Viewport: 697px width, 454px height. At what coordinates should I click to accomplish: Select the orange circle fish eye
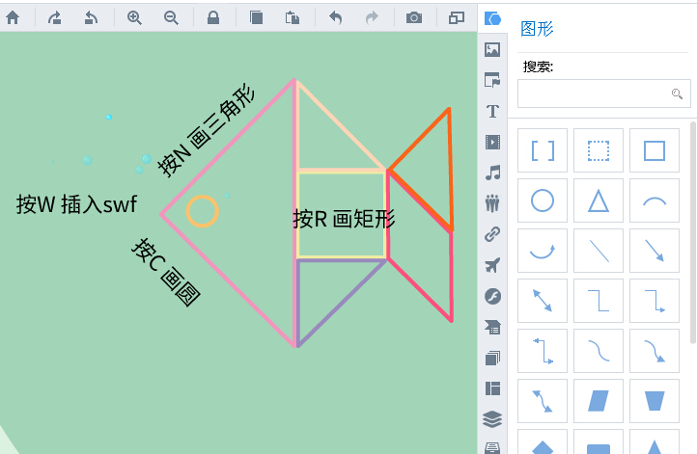point(203,211)
